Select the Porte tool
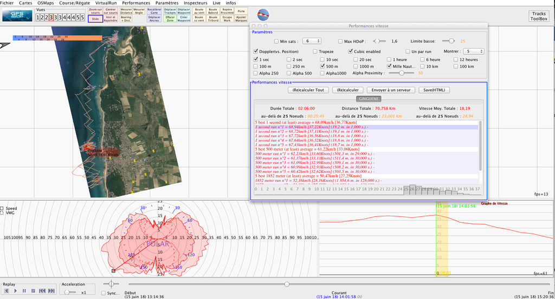The image size is (555, 299). 241,11
